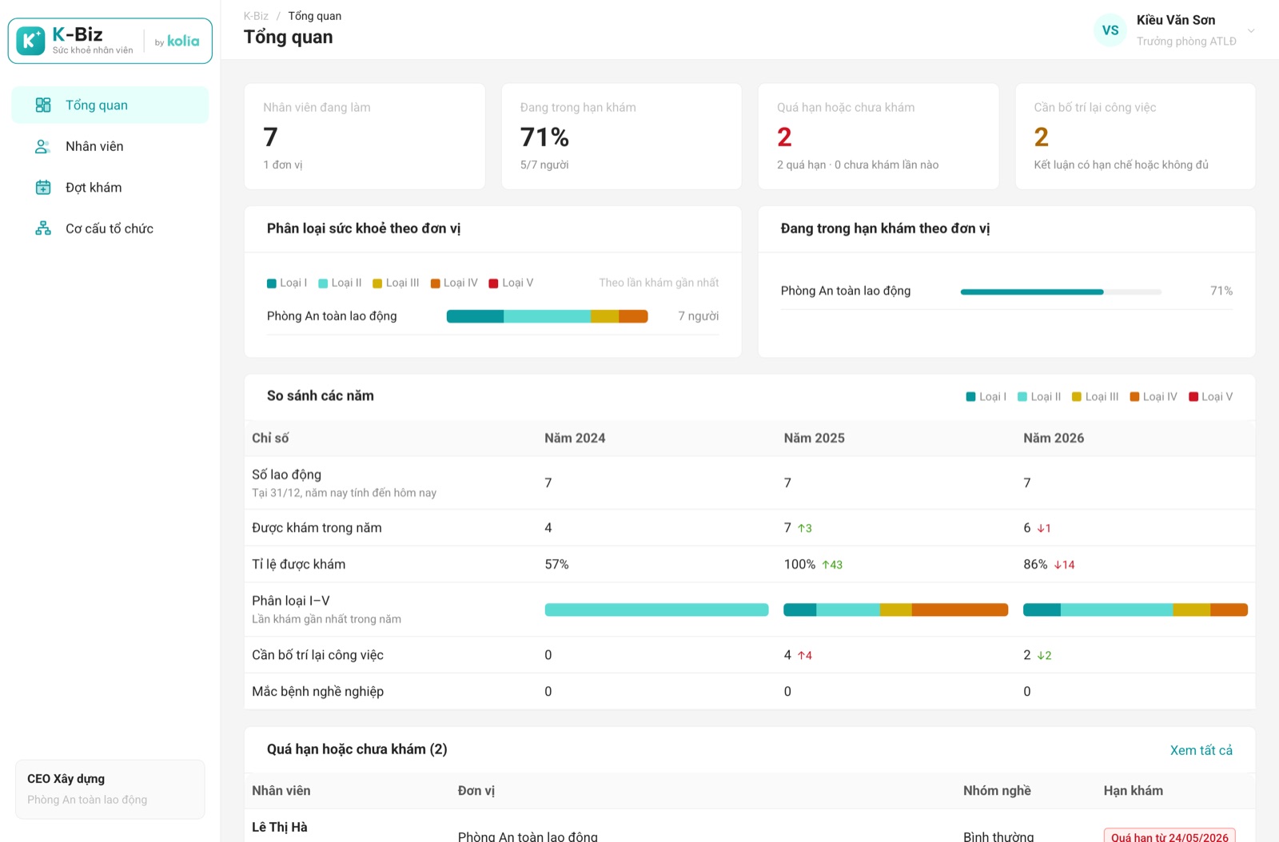1279x842 pixels.
Task: Click the Quá hạn hoặc chưa khám card
Action: (x=878, y=137)
